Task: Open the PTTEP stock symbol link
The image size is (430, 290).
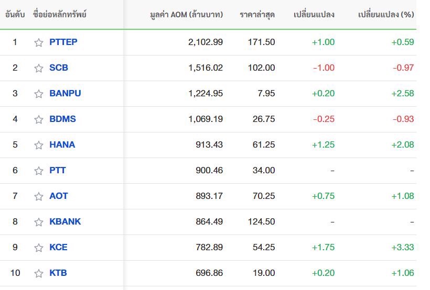Action: pyautogui.click(x=63, y=42)
